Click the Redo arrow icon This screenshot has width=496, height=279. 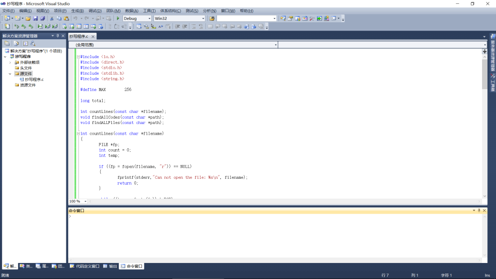(x=87, y=18)
